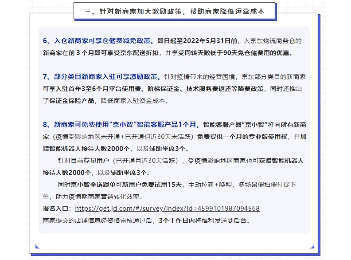Click the text '主动拉新+唤醒'

click(x=210, y=185)
